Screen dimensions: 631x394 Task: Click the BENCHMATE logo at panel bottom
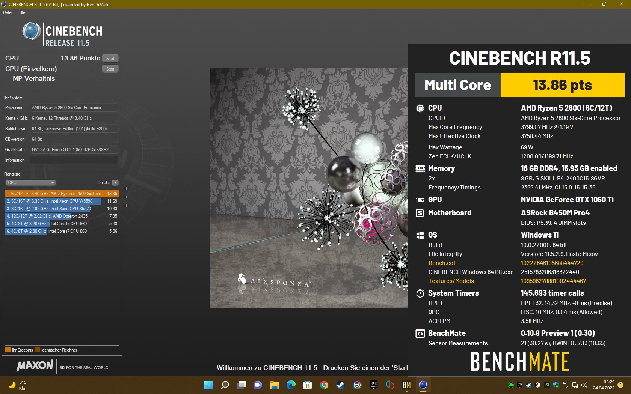click(520, 362)
